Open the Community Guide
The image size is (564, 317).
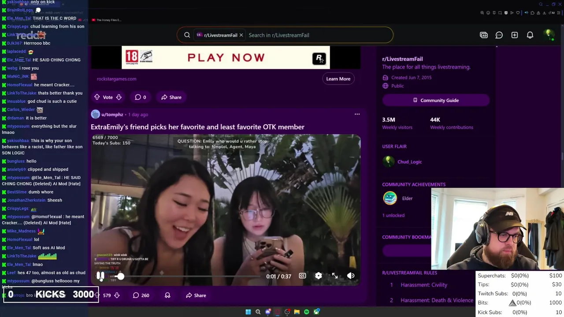coord(435,100)
